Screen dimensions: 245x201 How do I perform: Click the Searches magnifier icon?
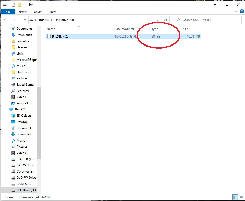click(13, 91)
